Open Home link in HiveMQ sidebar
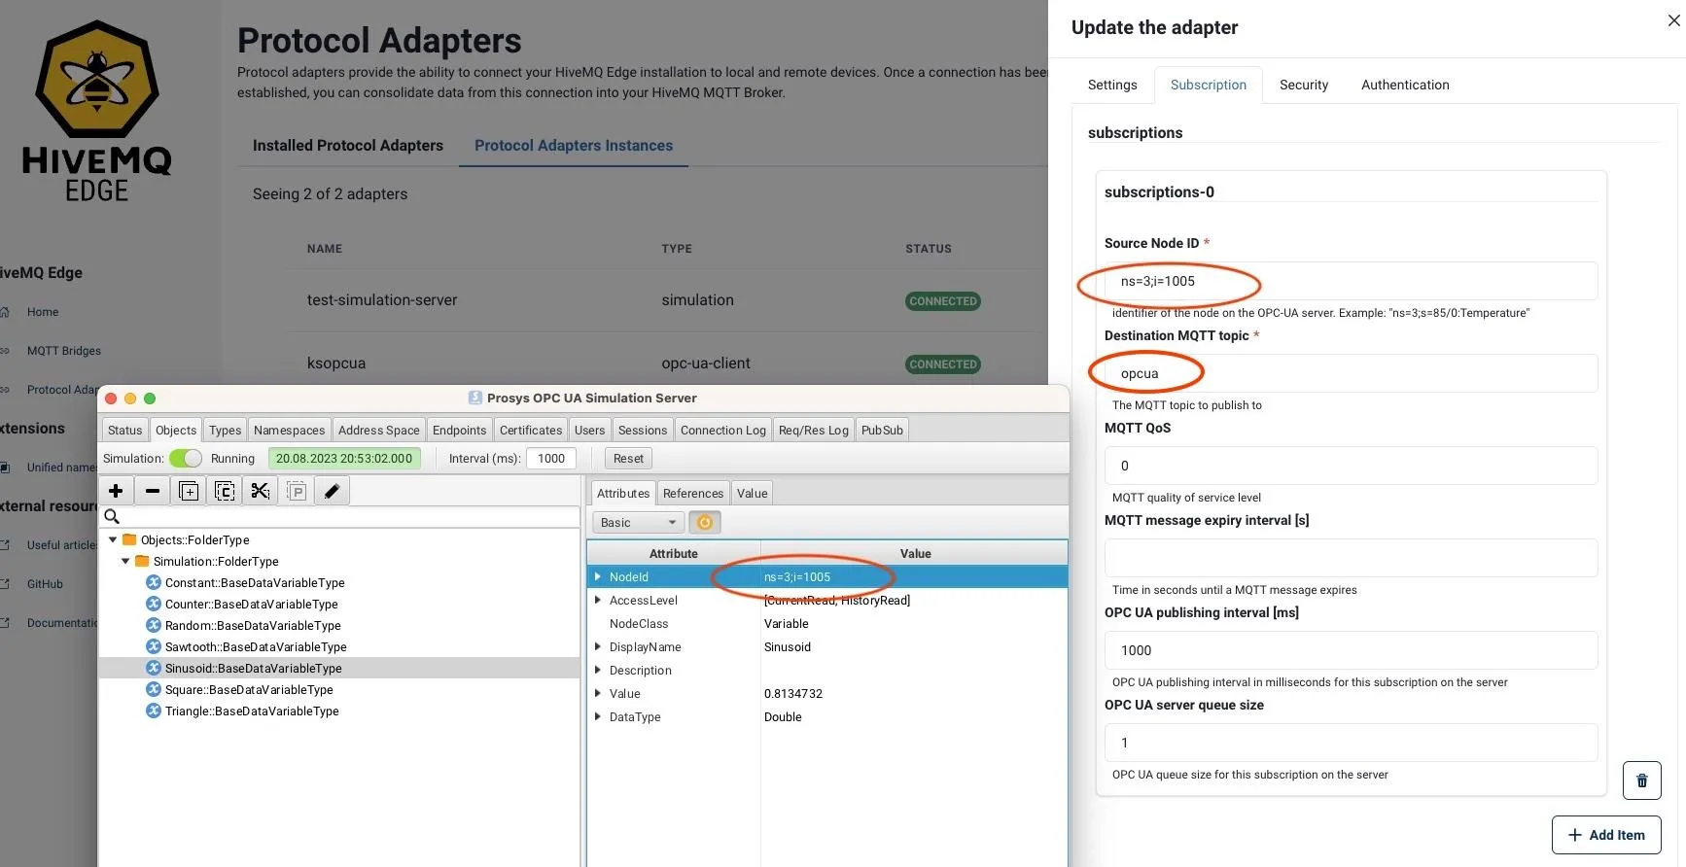1686x867 pixels. click(43, 312)
